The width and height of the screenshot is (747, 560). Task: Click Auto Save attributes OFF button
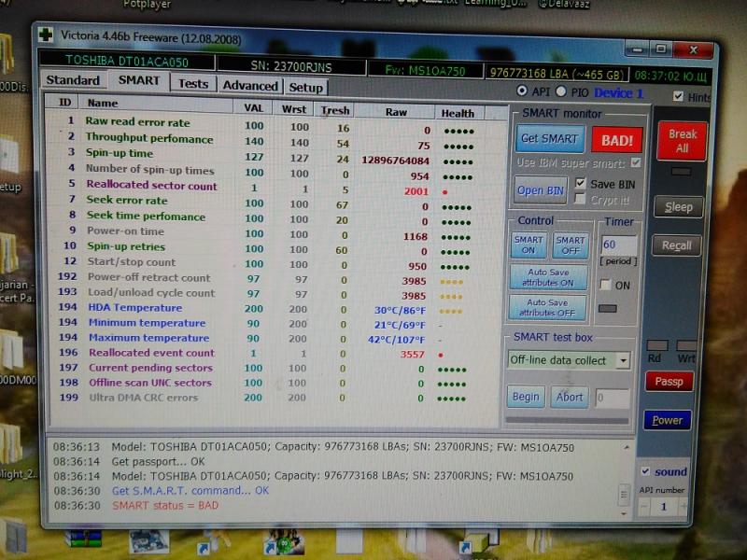click(547, 308)
